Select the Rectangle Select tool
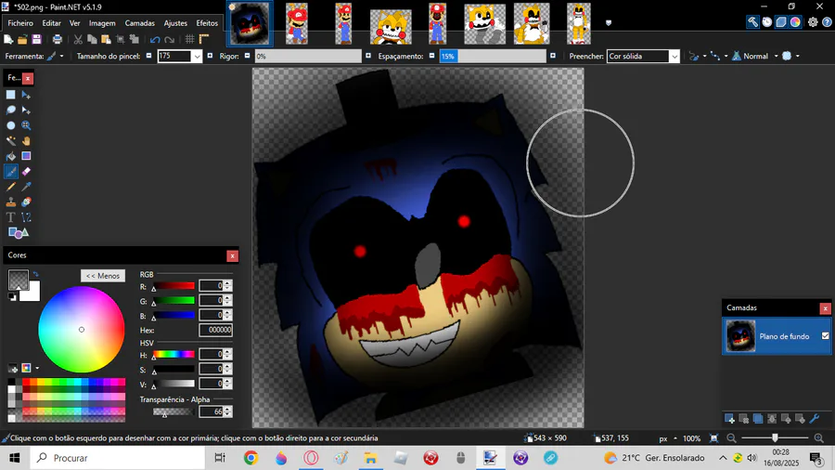This screenshot has width=835, height=470. (10, 95)
